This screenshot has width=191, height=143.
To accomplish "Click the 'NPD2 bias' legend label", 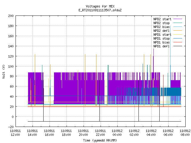I will pyautogui.click(x=161, y=27).
